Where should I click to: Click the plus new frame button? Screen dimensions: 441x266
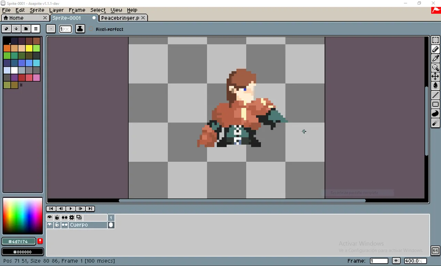[396, 261]
